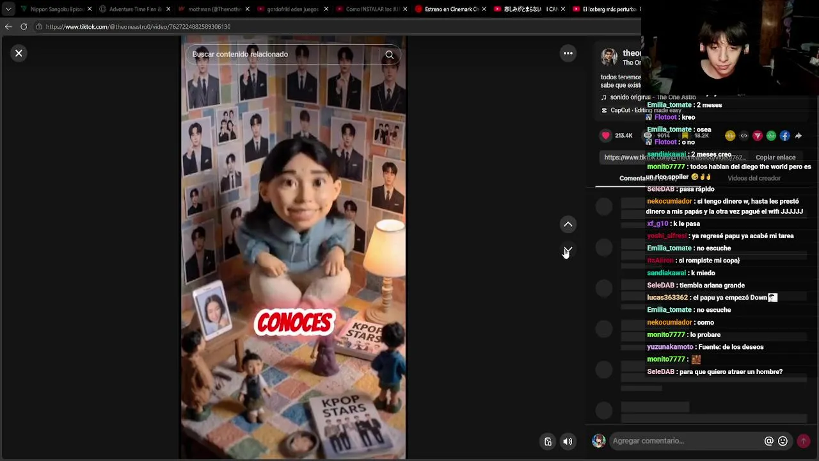The image size is (819, 461).
Task: Post comment with red send button
Action: (x=803, y=441)
